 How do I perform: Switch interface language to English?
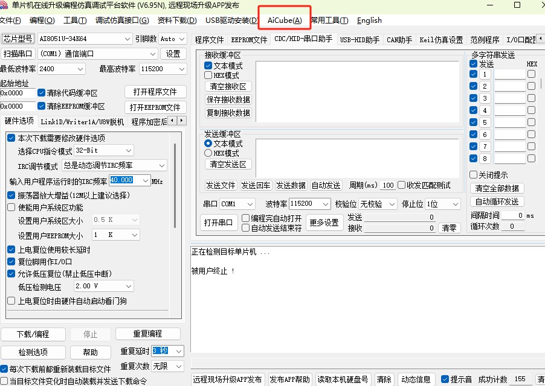pyautogui.click(x=369, y=21)
